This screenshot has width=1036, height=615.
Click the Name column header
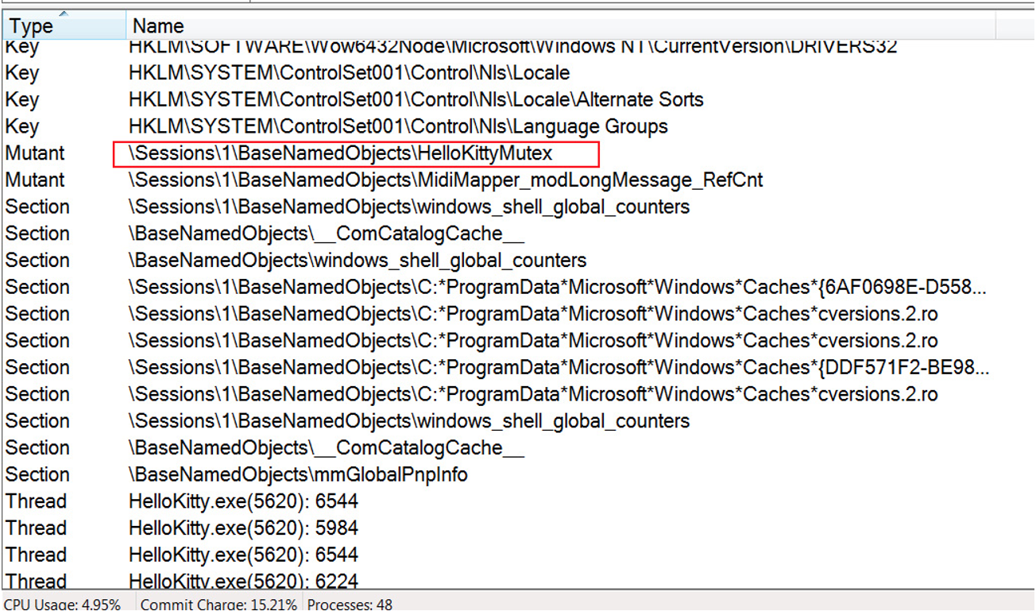click(x=158, y=27)
